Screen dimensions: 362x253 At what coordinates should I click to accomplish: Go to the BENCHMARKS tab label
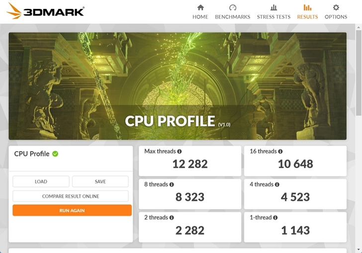tap(233, 17)
